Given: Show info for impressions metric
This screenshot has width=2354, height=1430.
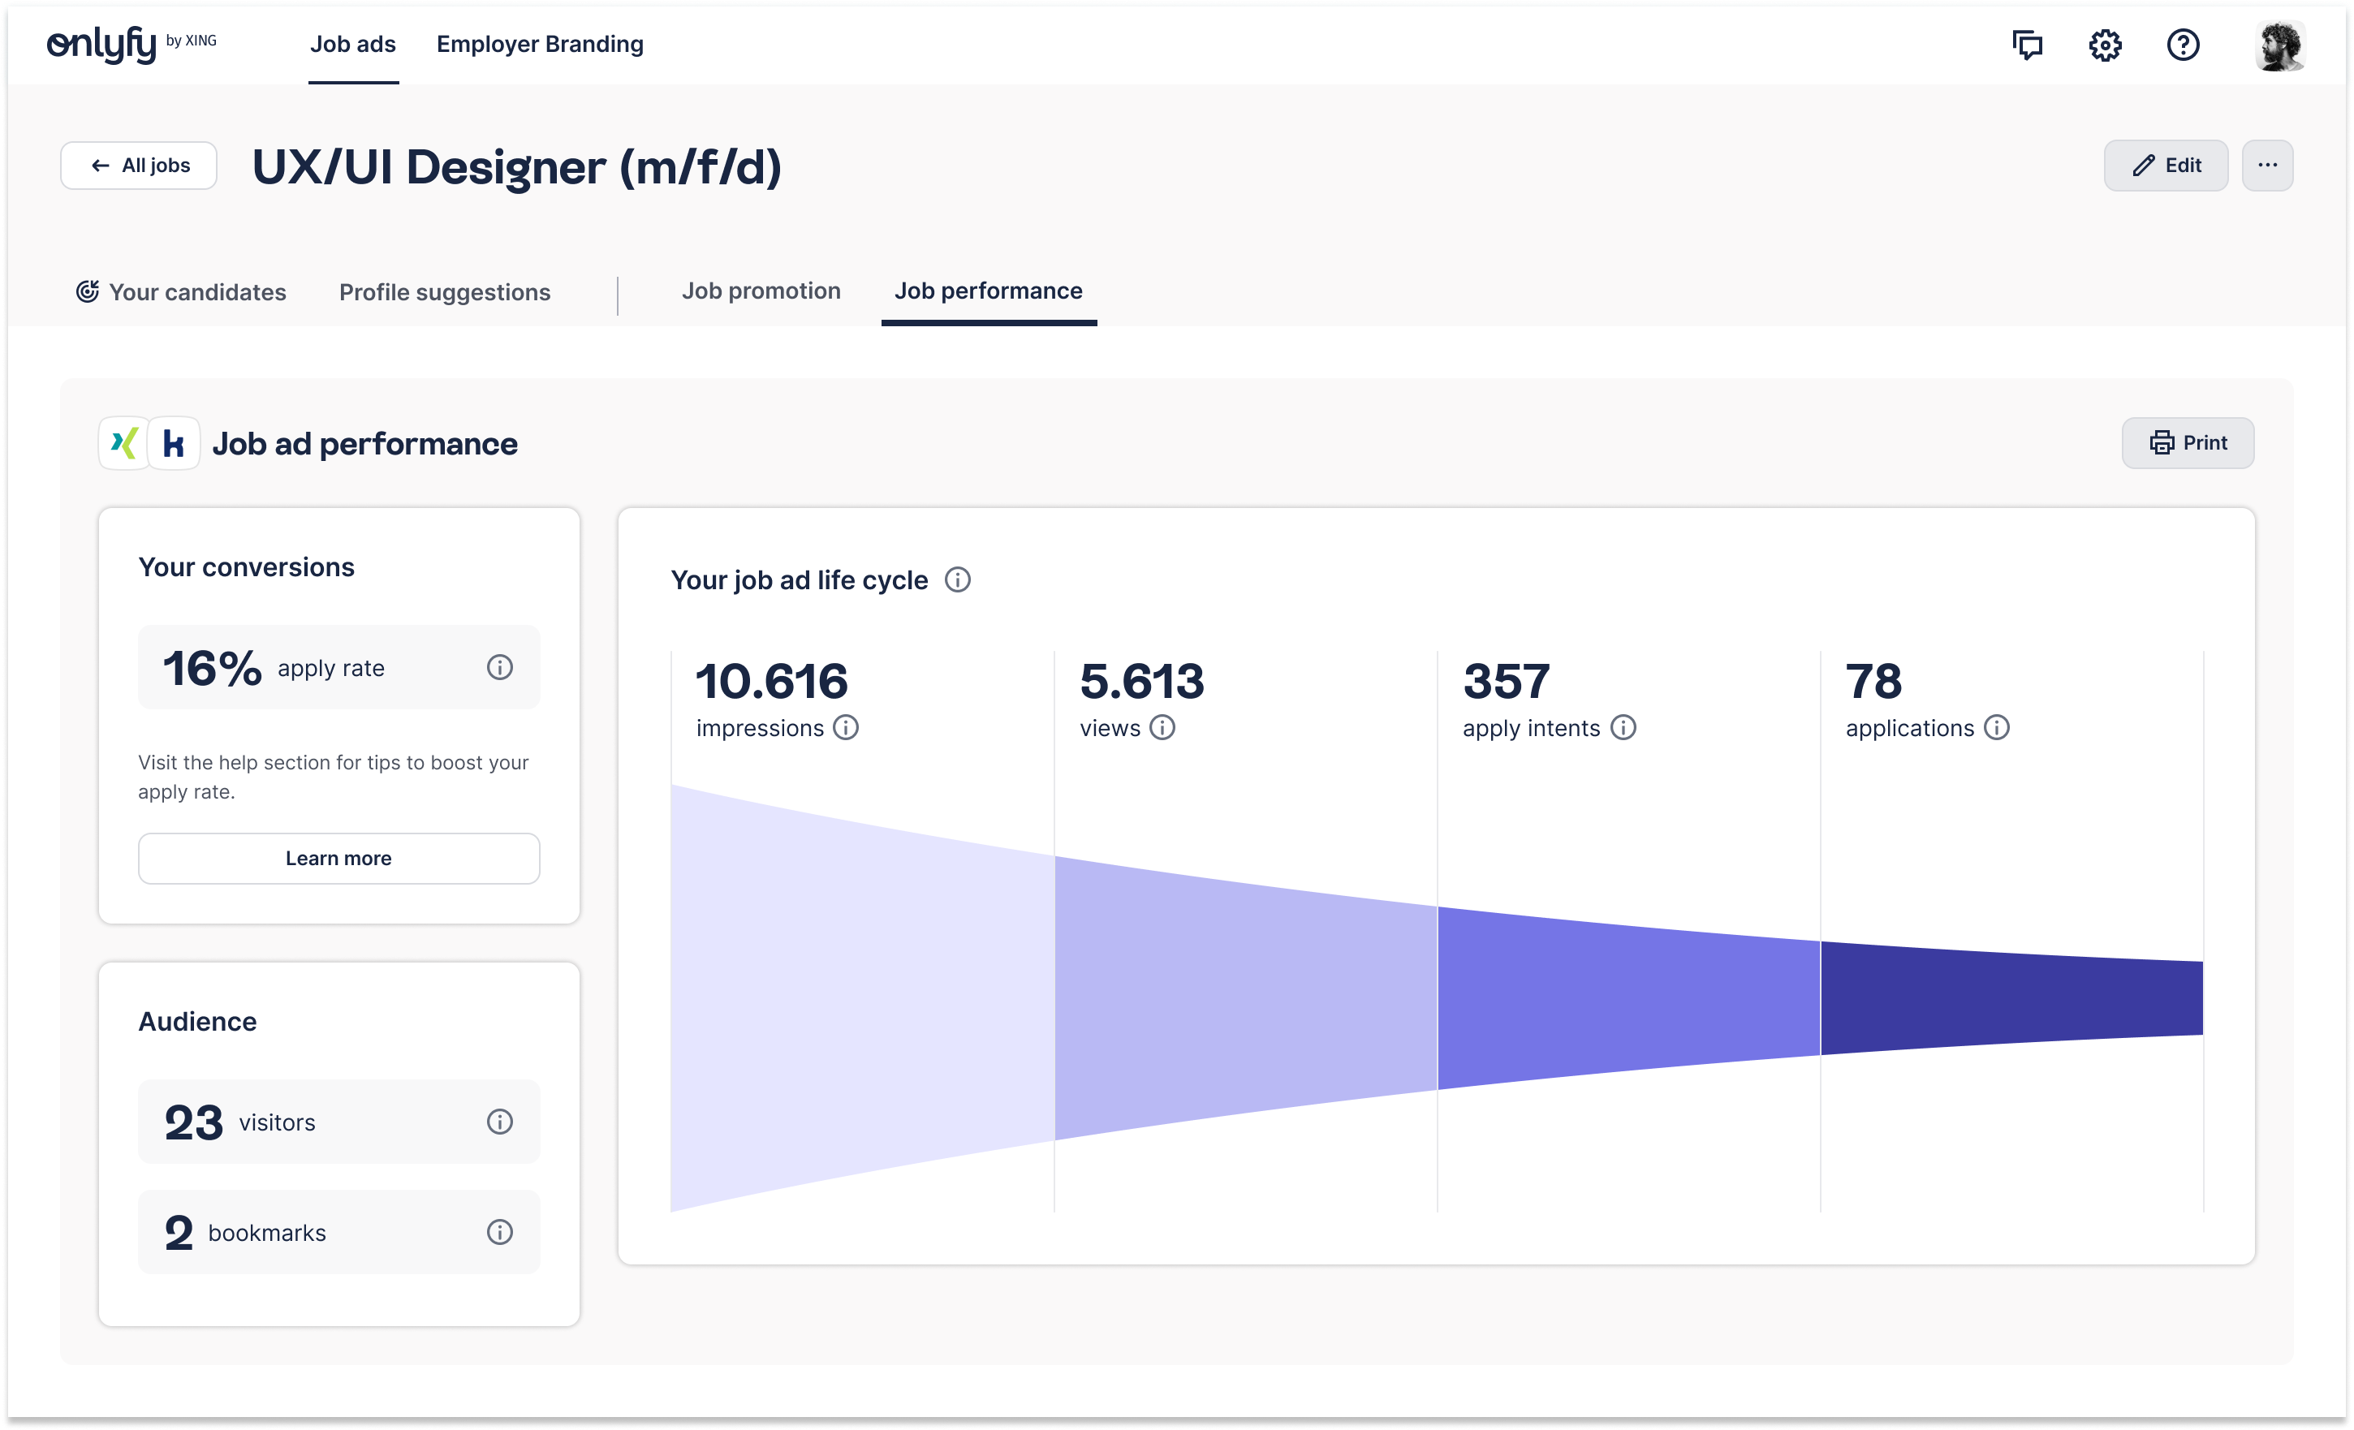Looking at the screenshot, I should [x=846, y=728].
